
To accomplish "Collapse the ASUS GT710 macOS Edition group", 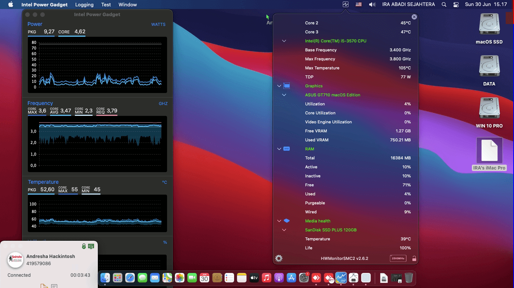I will coord(284,95).
